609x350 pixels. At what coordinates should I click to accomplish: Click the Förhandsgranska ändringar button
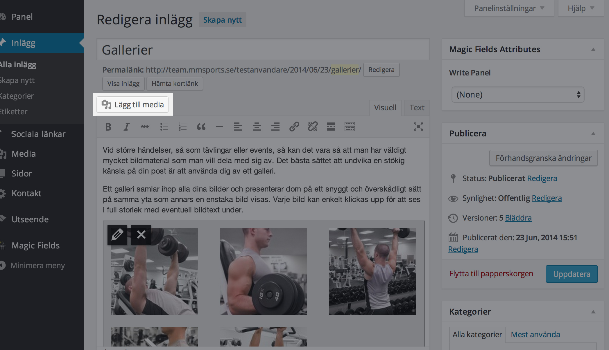pos(543,158)
